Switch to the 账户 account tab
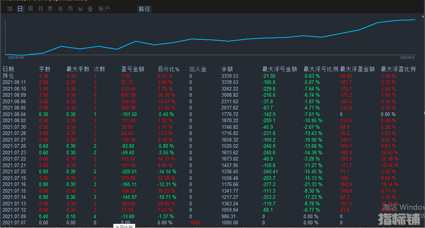Viewport: 425px width, 228px height. pos(104,9)
